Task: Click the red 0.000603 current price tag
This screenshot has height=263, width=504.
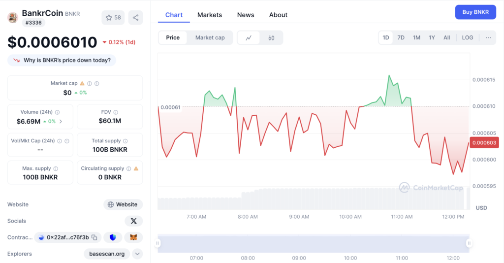Action: (x=484, y=142)
